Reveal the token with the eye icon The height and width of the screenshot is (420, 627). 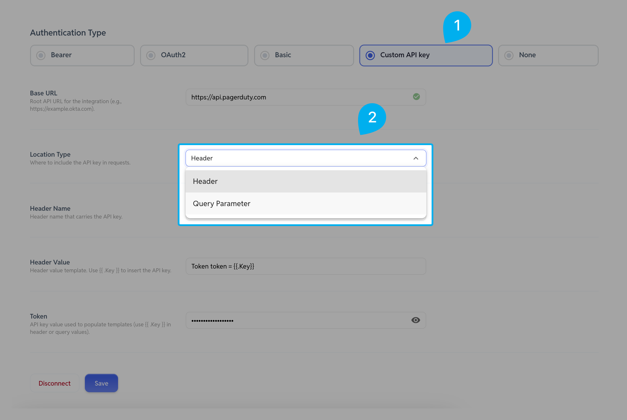(416, 320)
